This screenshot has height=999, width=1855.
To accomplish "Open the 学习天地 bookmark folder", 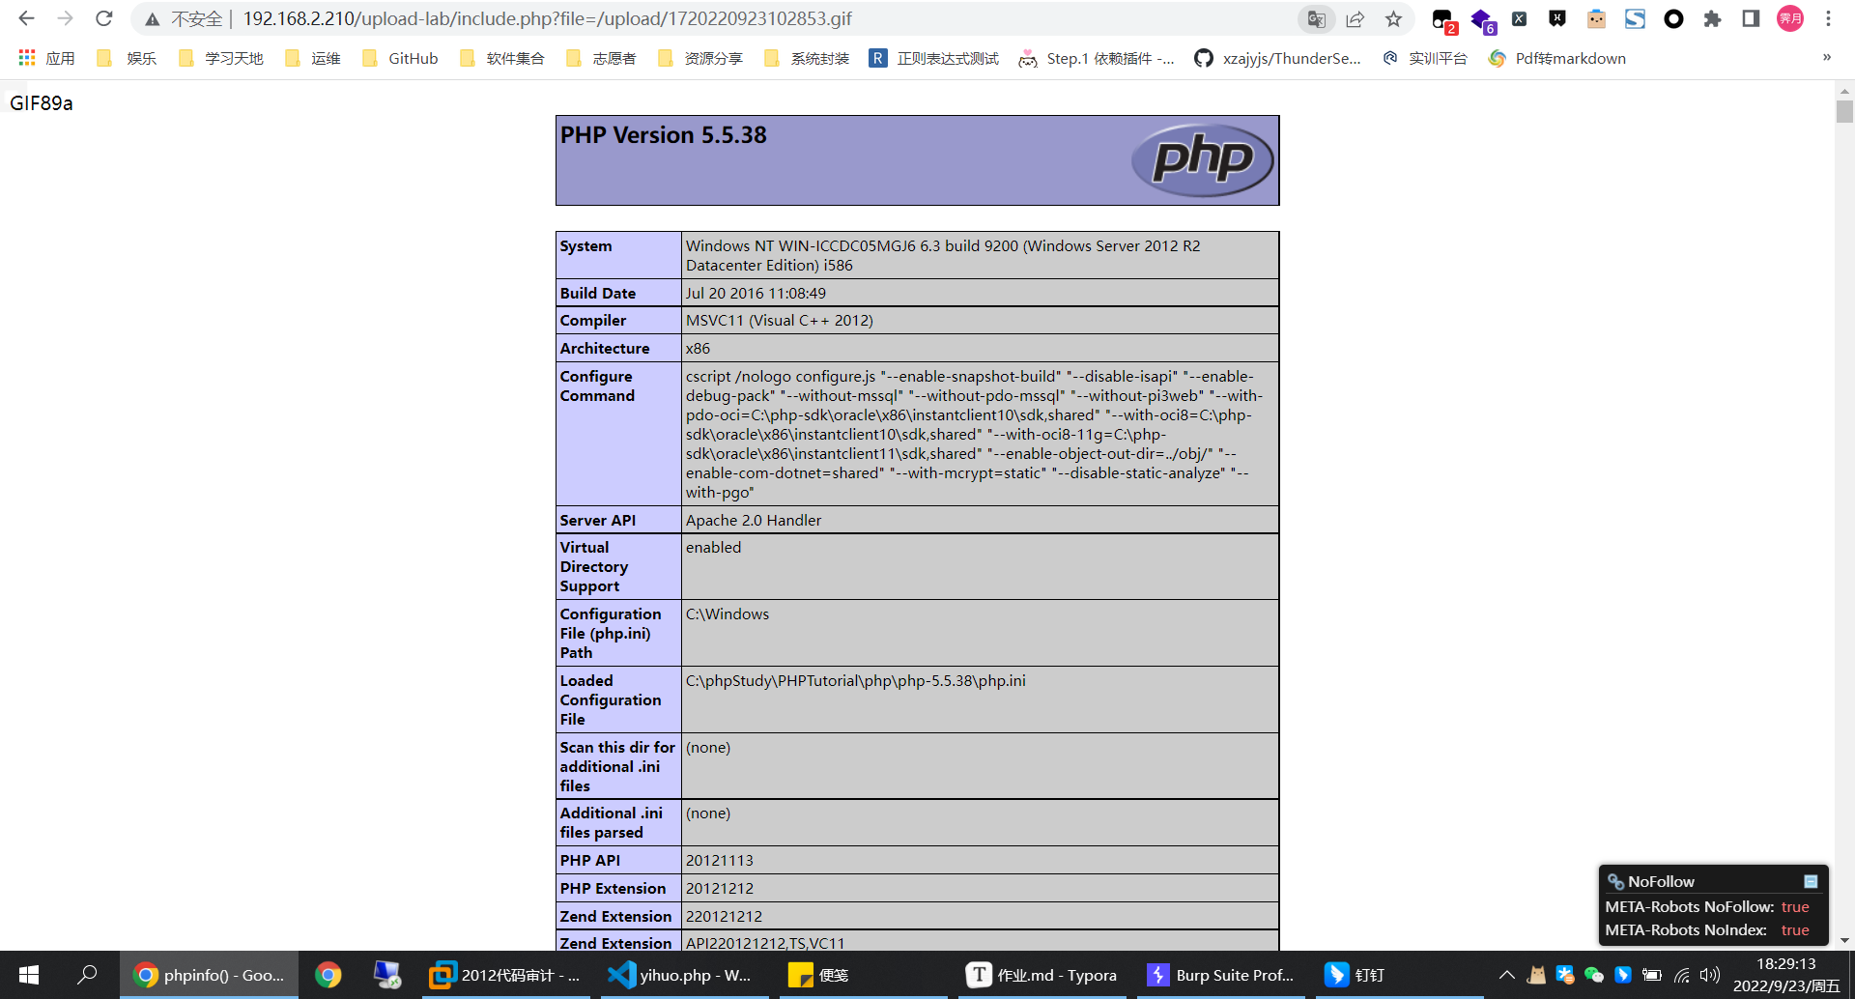I will point(221,58).
